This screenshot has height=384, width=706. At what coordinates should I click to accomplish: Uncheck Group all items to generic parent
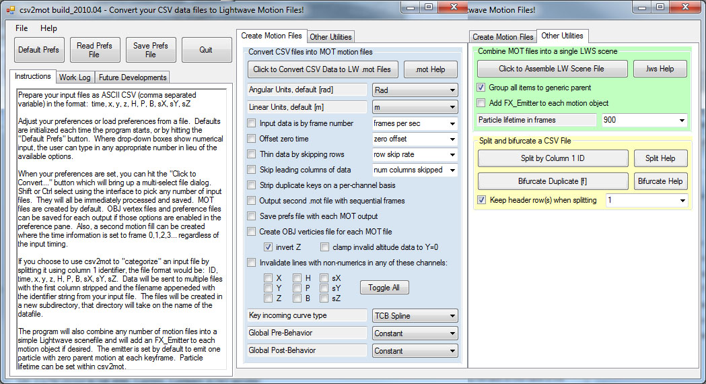click(481, 88)
